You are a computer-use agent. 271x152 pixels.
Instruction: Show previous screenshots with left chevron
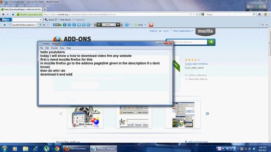tap(61, 114)
